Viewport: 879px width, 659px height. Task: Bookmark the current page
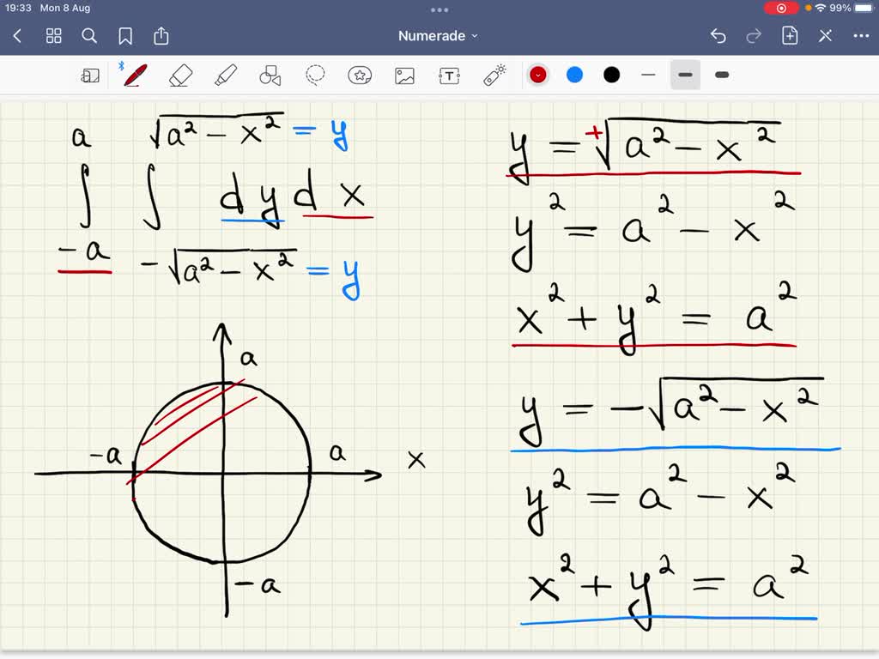[125, 35]
